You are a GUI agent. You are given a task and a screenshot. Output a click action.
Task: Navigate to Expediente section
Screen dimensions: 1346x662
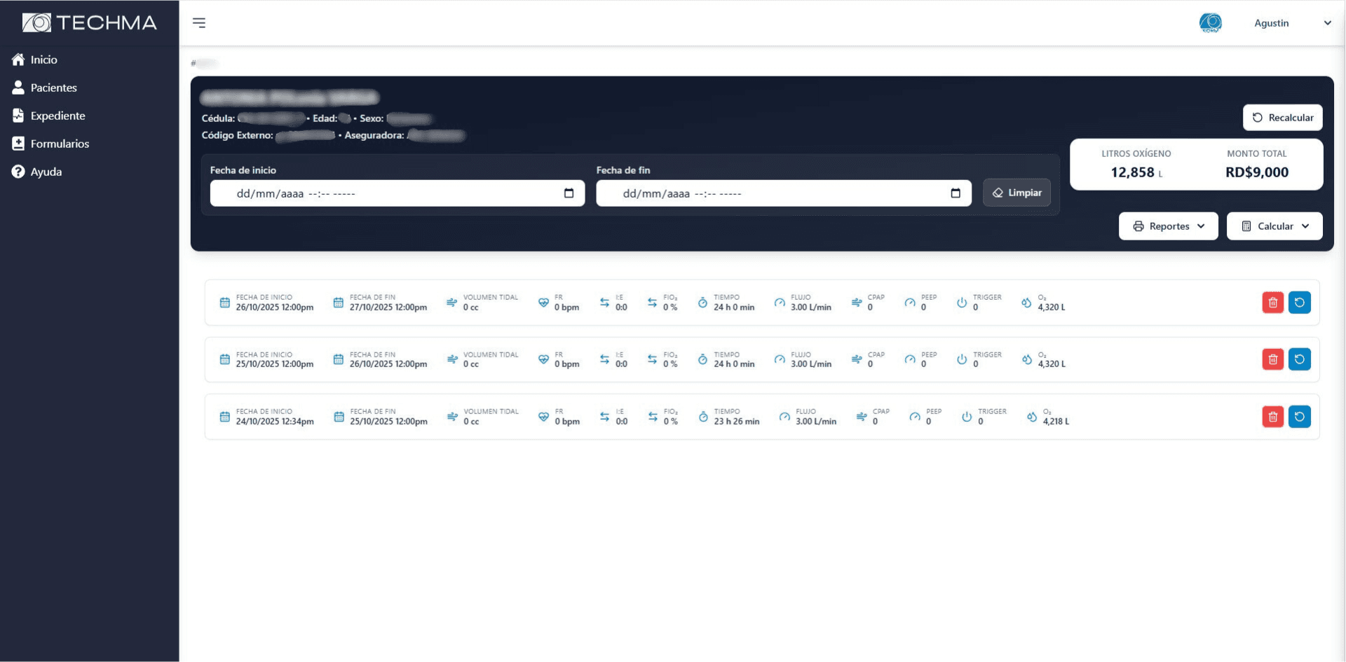[57, 116]
